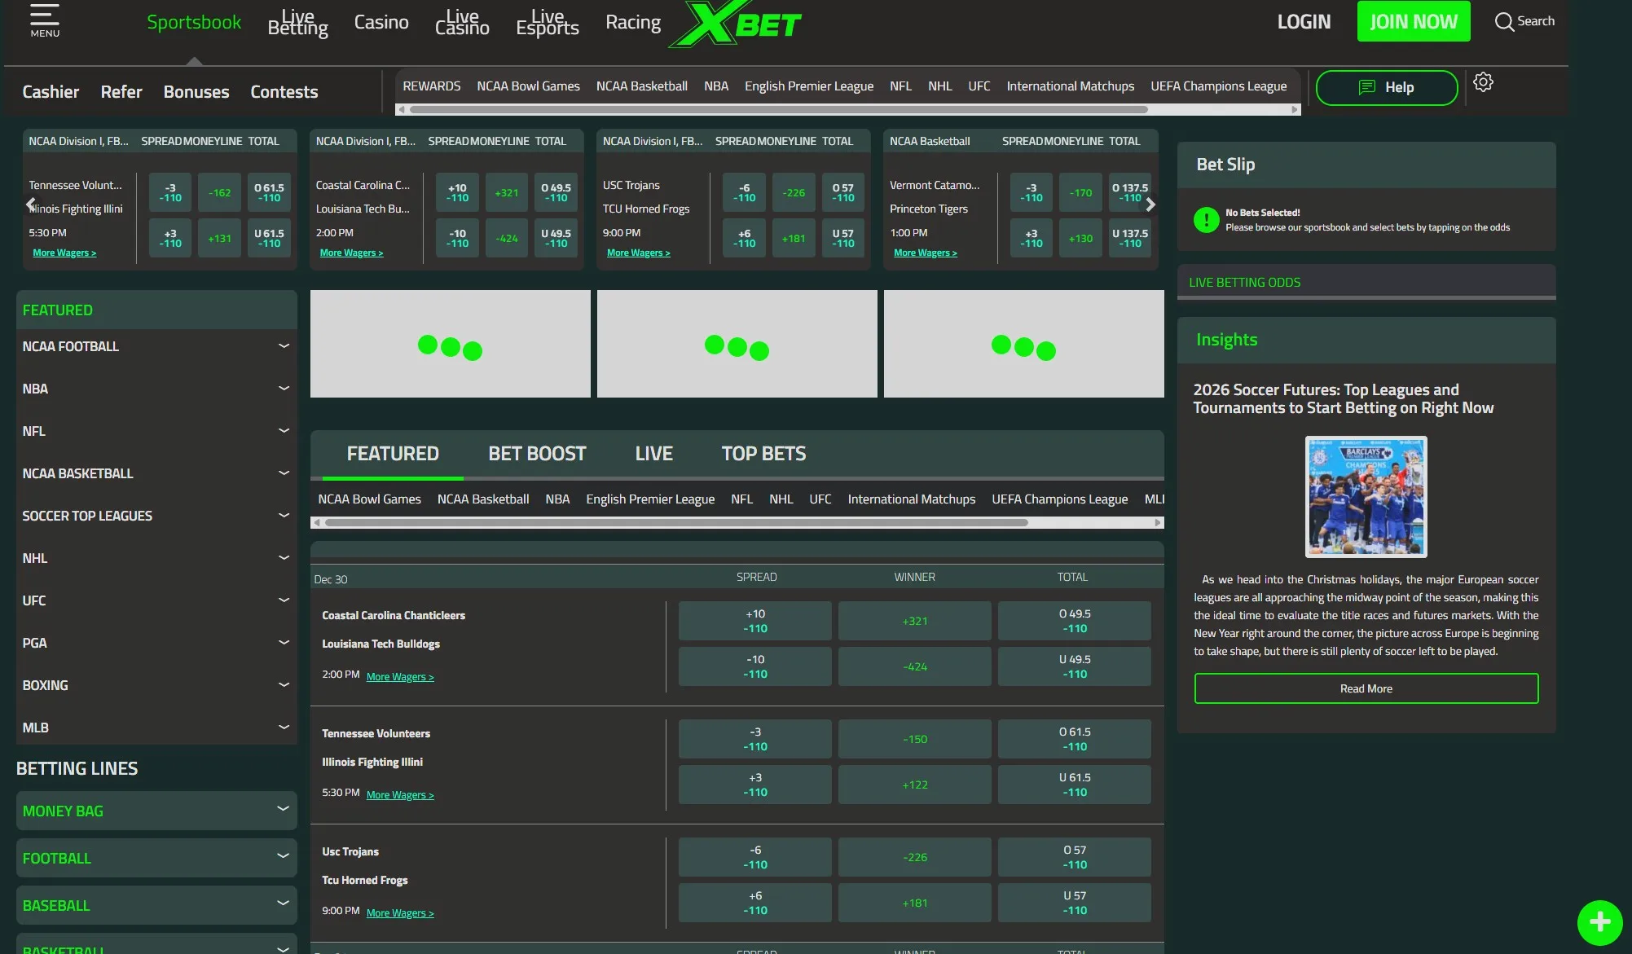1632x954 pixels.
Task: Select UEFA Champions League in top bar
Action: 1219,86
